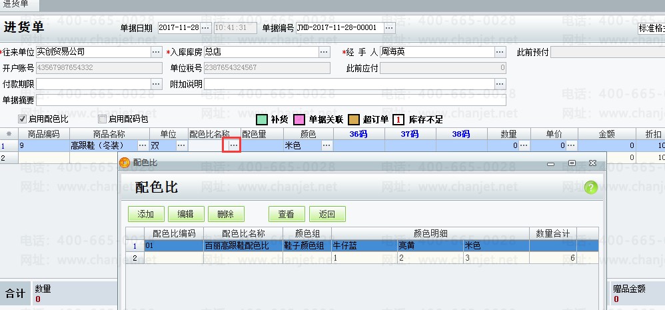Viewport: 665px width, 310px height.
Task: Open the 数量 ellipsis button in row 1
Action: tap(524, 145)
